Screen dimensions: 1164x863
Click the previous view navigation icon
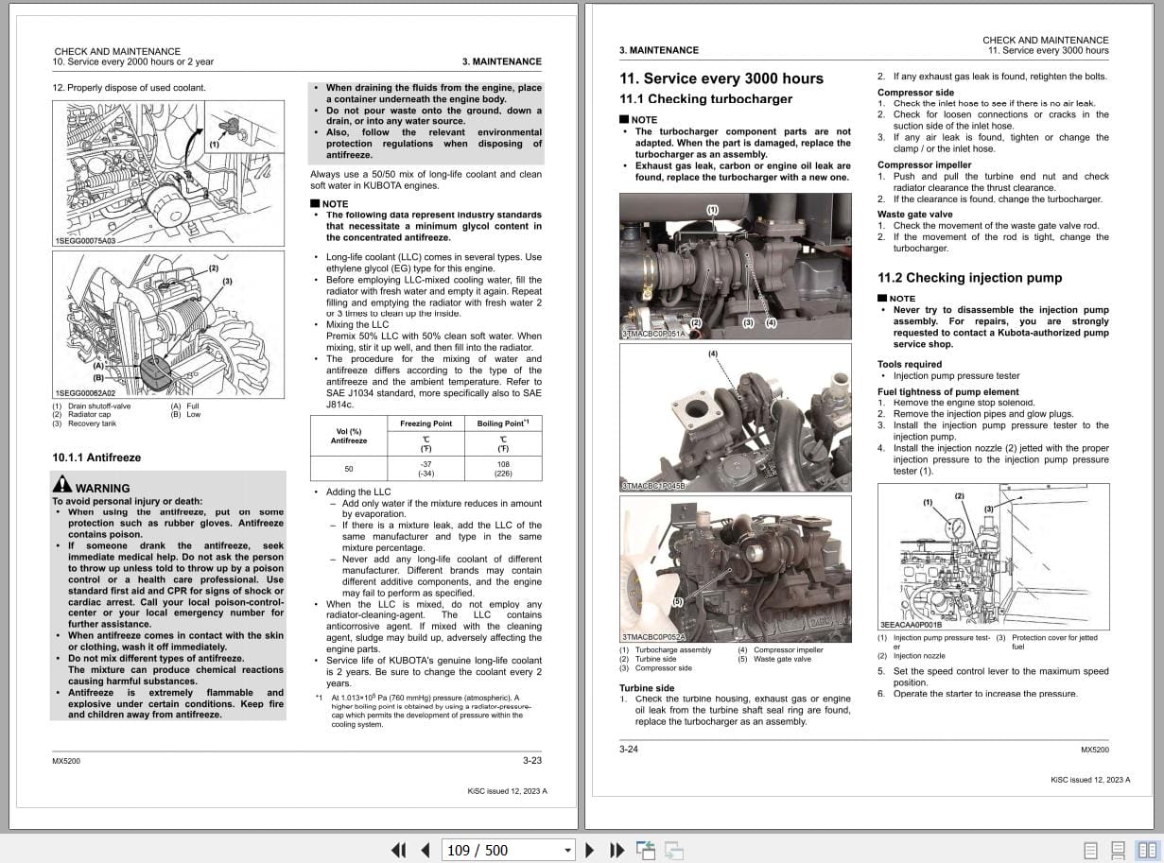646,850
